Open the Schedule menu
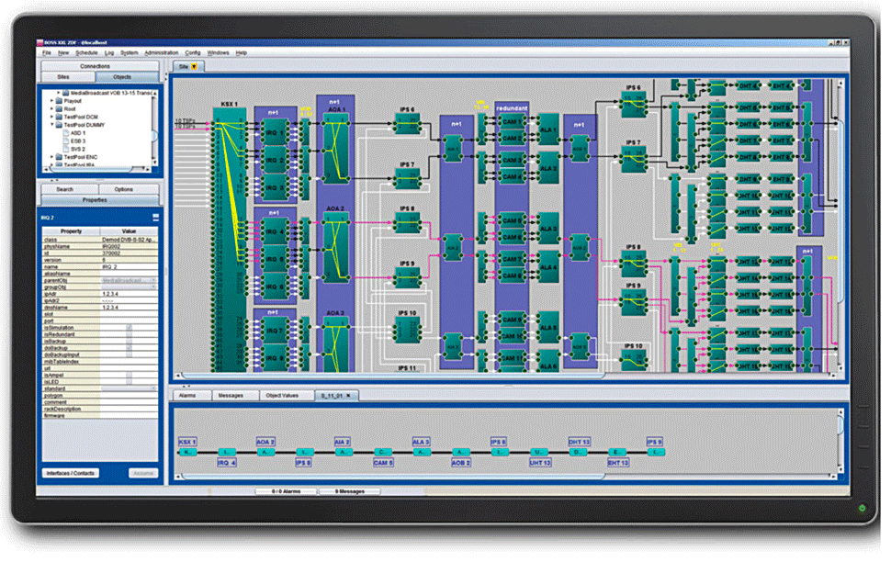 [86, 53]
